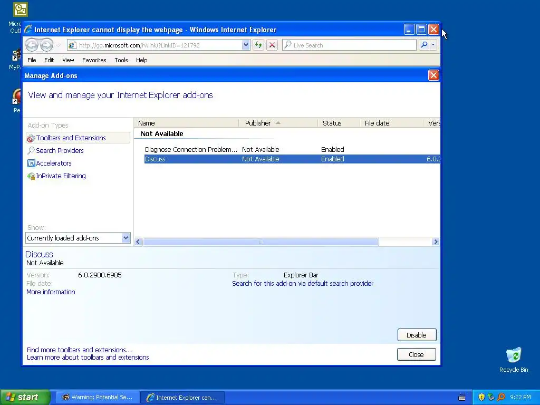
Task: Click the Accelerators blue arrow icon
Action: pyautogui.click(x=31, y=163)
